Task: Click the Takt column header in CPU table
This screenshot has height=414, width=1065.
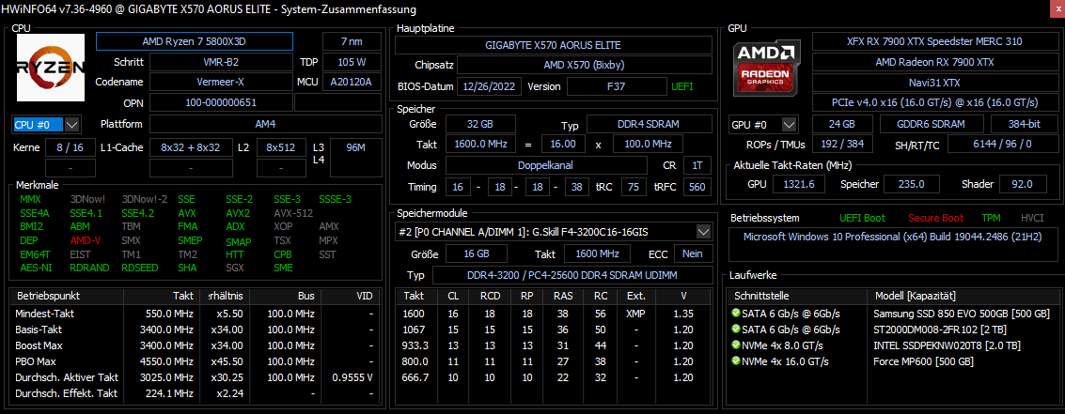Action: pos(163,297)
